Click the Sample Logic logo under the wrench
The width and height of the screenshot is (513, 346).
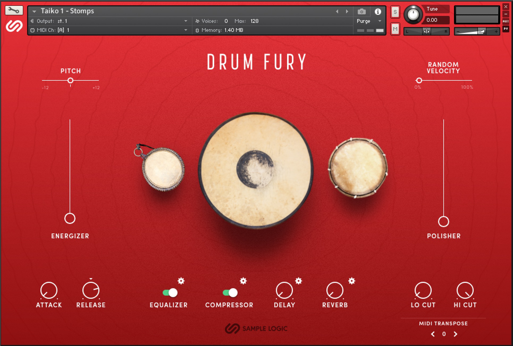[14, 26]
